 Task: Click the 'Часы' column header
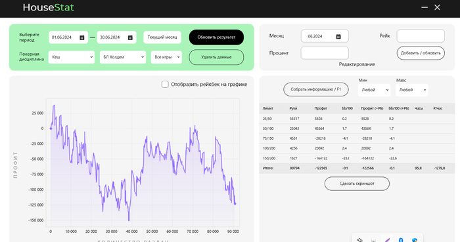pyautogui.click(x=419, y=108)
